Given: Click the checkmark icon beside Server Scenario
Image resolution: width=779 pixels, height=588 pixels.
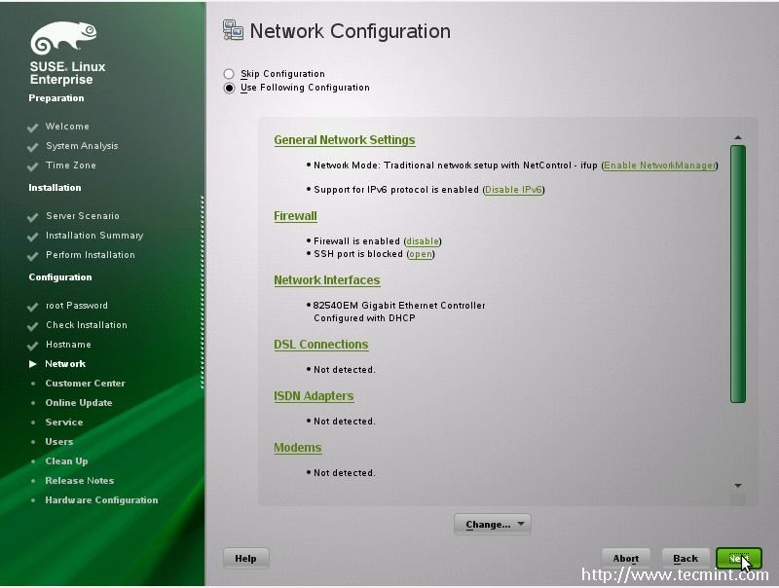Looking at the screenshot, I should [33, 217].
